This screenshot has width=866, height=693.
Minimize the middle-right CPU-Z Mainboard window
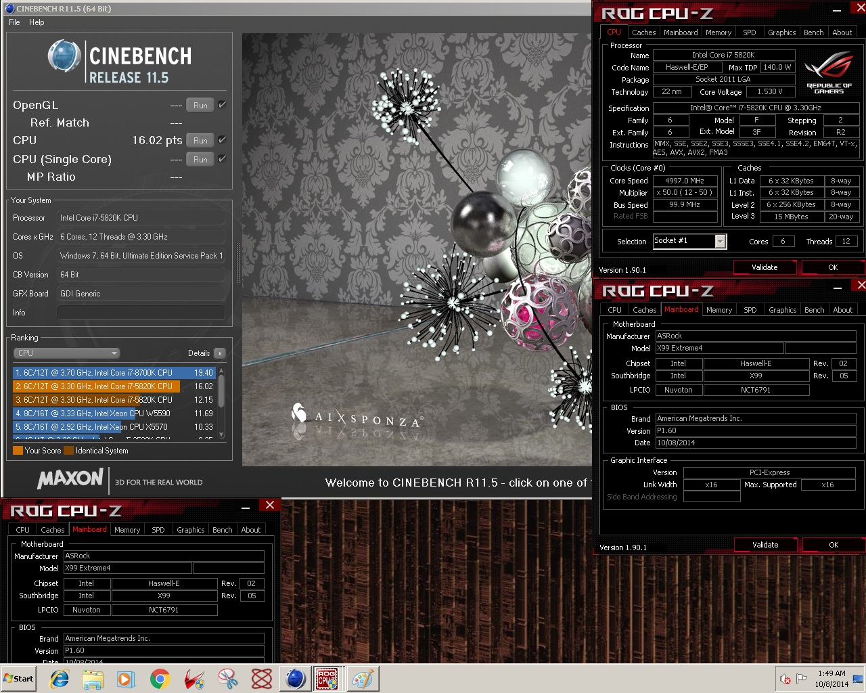pos(838,287)
